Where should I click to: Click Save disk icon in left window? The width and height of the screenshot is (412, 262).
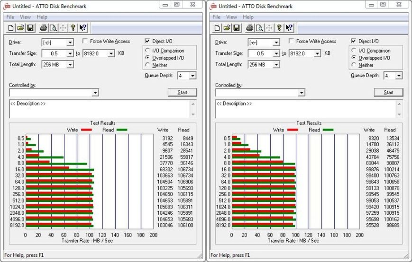coord(30,28)
